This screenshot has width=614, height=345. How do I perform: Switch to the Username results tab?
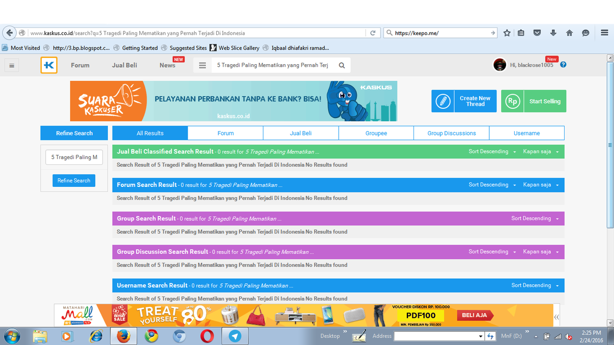(527, 133)
